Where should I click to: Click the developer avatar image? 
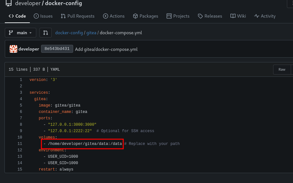(13, 49)
